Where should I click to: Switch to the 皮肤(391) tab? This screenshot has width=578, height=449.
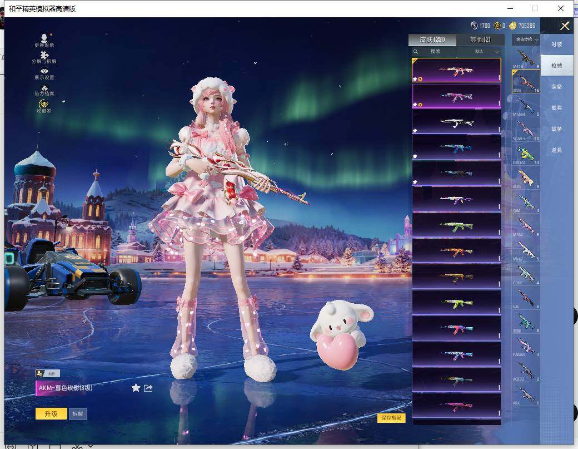pos(432,40)
